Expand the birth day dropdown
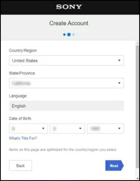 pos(67,128)
